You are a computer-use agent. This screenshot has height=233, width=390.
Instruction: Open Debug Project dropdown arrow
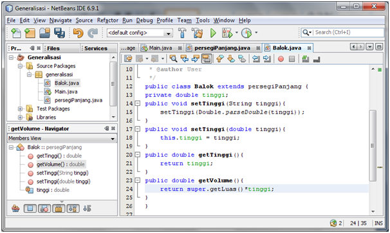tap(237, 32)
